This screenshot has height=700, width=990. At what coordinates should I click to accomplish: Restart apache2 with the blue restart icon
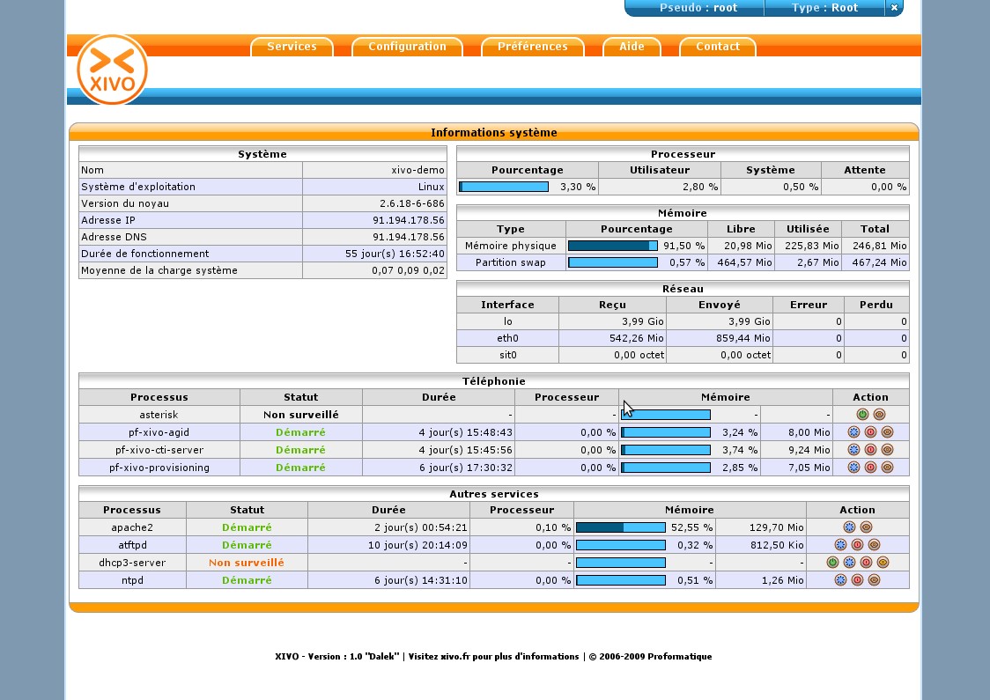click(x=849, y=527)
